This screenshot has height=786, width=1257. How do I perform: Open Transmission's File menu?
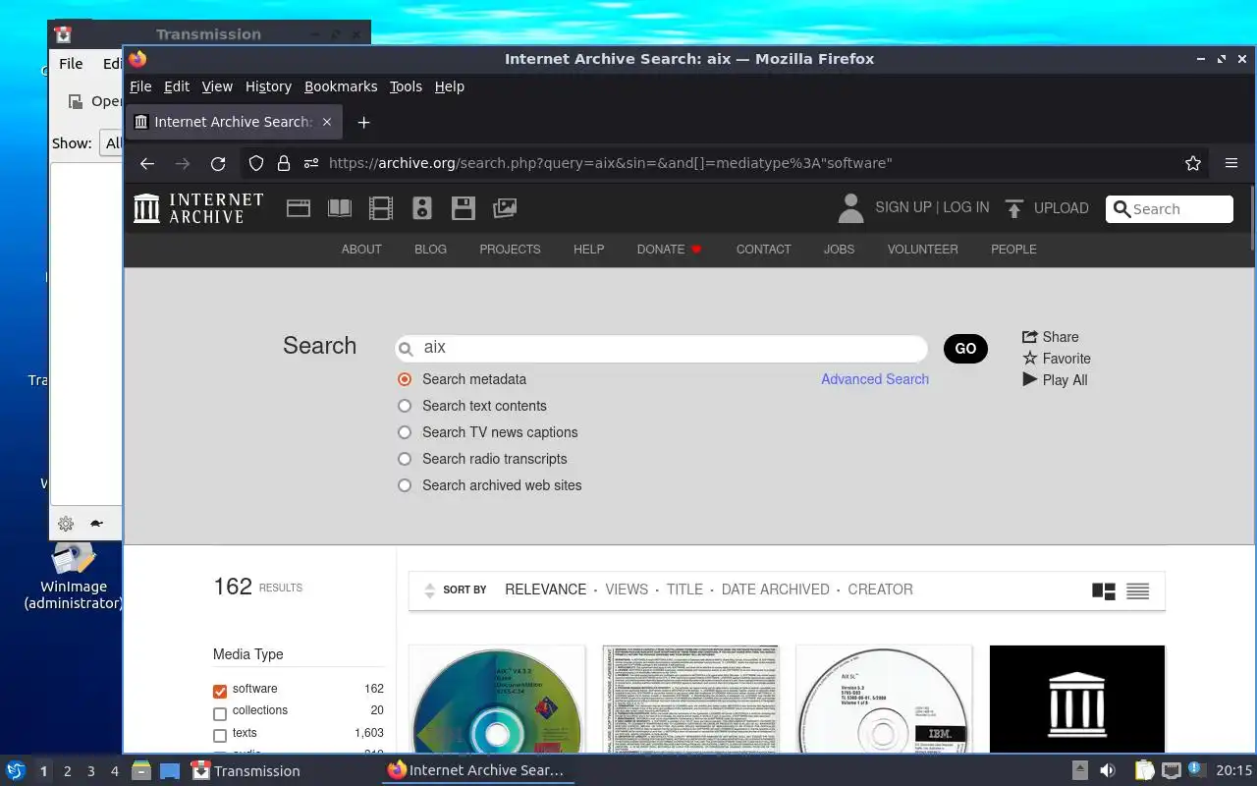click(x=71, y=63)
